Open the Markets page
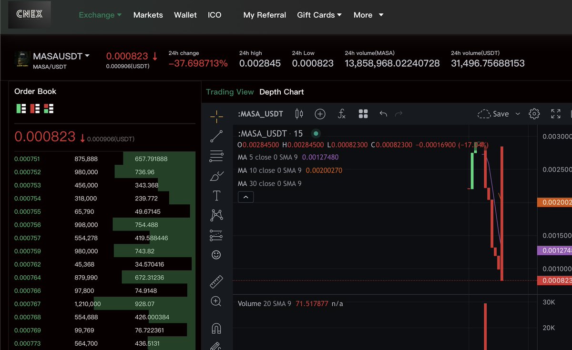Image resolution: width=572 pixels, height=350 pixels. (x=148, y=15)
